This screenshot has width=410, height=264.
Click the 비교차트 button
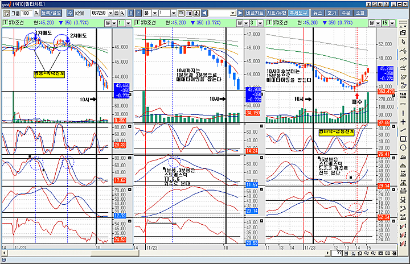click(255, 13)
